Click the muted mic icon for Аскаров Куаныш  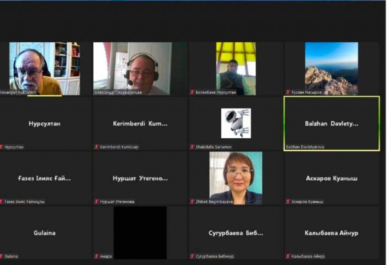(x=288, y=202)
